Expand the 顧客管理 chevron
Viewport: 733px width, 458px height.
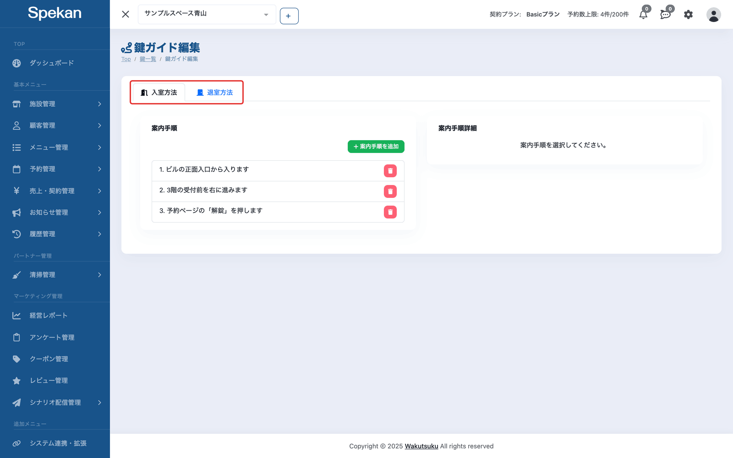pyautogui.click(x=99, y=125)
